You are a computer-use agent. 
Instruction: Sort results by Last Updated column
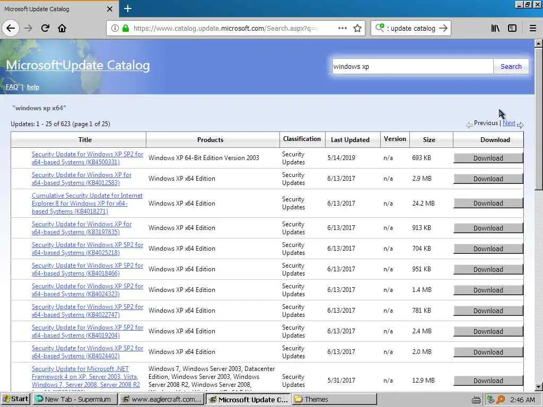click(350, 140)
